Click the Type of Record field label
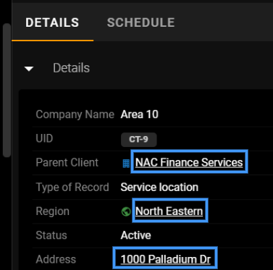Screen dimensions: 273x270 click(72, 187)
